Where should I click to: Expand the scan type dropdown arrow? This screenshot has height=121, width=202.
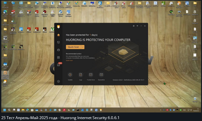(83, 47)
